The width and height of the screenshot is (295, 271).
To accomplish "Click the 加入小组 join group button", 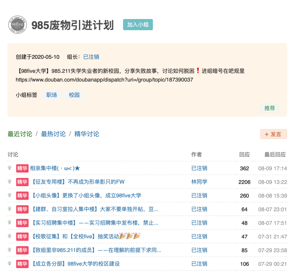I will coord(138,25).
